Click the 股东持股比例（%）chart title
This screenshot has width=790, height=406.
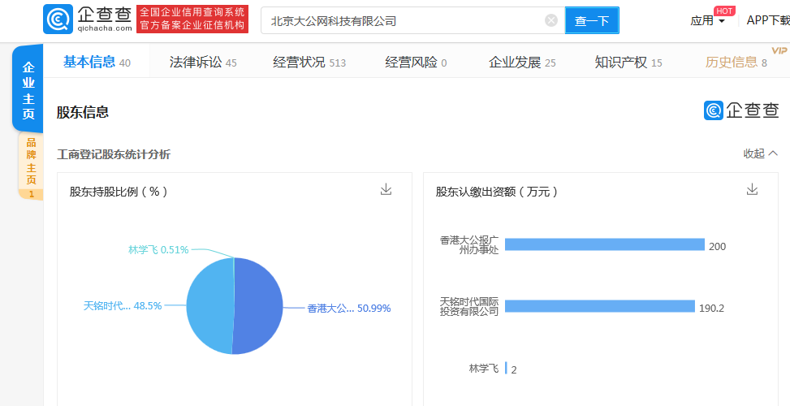point(119,192)
